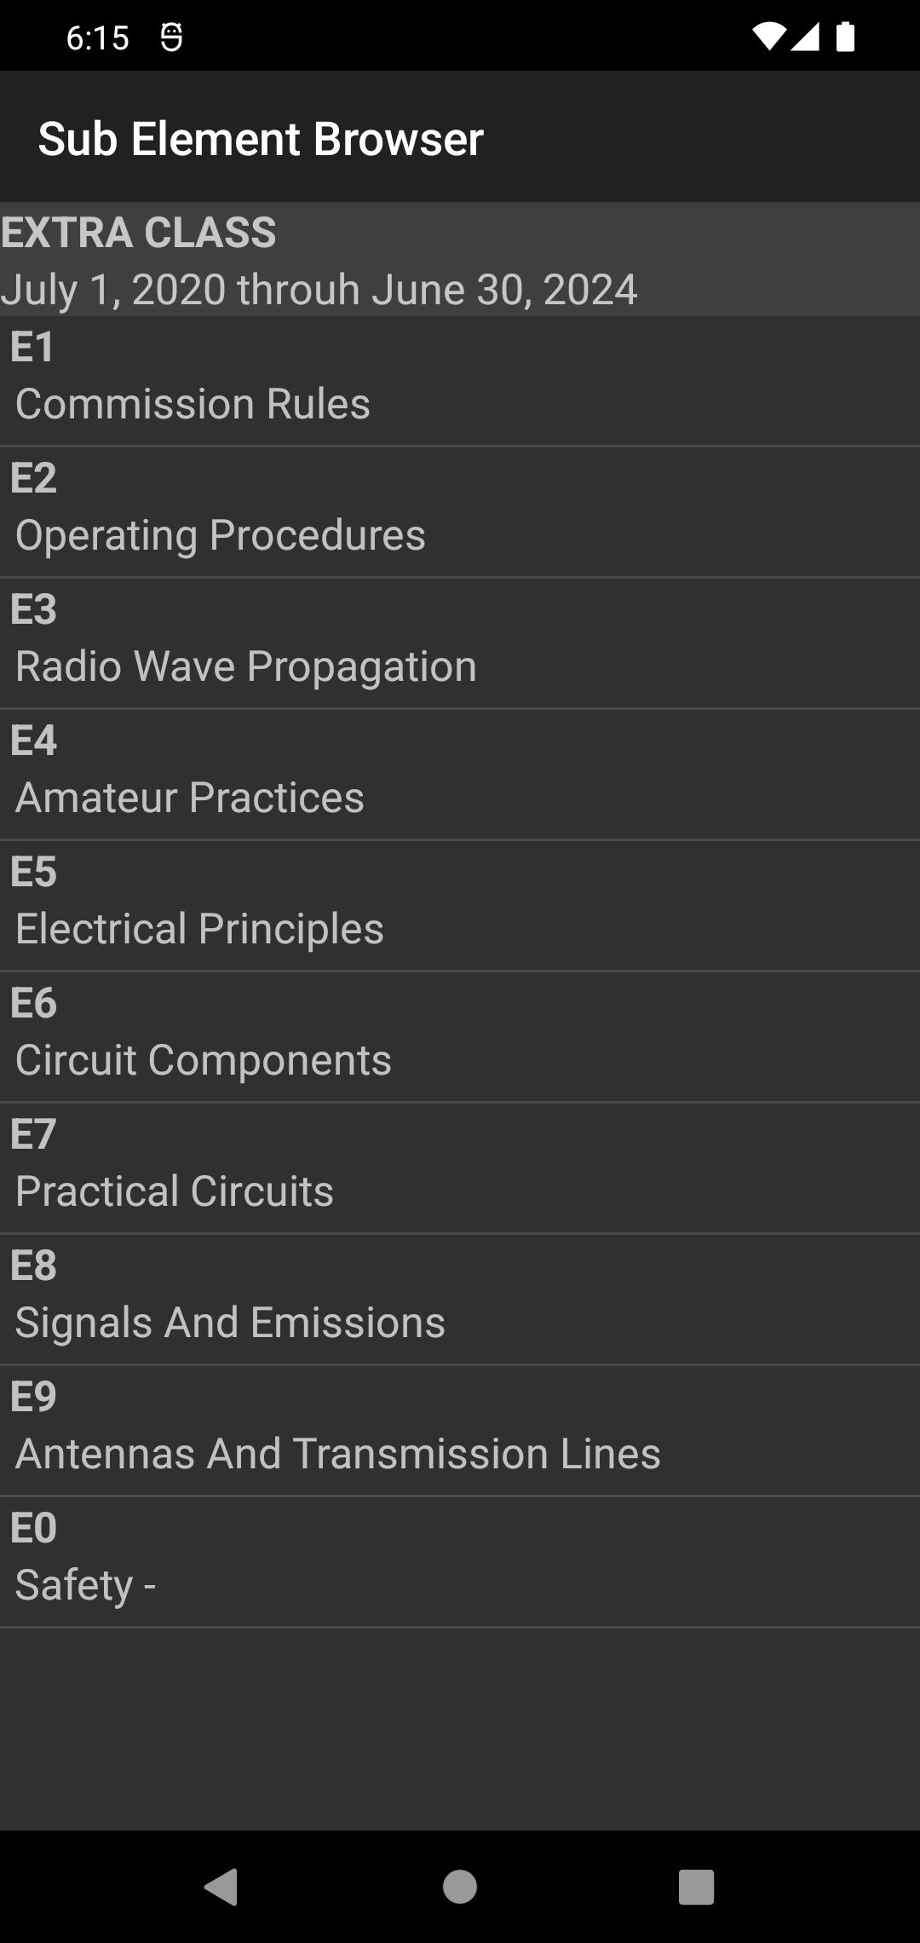920x1943 pixels.
Task: Select E2 Operating Procedures
Action: click(x=460, y=511)
